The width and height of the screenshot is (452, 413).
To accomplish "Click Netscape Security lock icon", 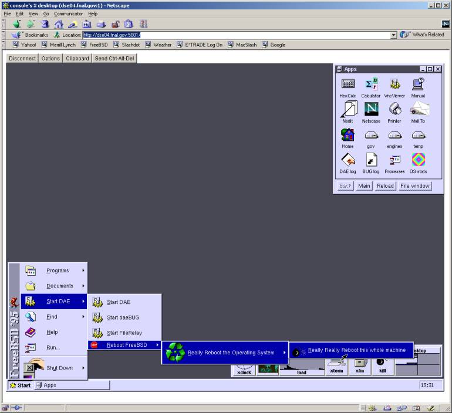I will pos(115,25).
